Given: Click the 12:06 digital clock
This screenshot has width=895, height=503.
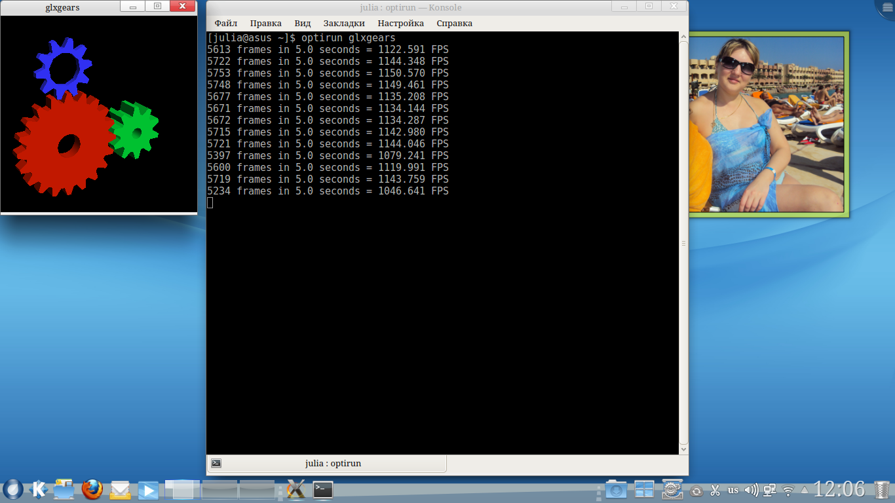Looking at the screenshot, I should (x=839, y=489).
